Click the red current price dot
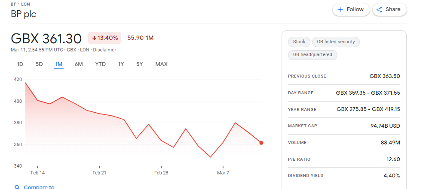This screenshot has height=189, width=429. click(x=261, y=143)
